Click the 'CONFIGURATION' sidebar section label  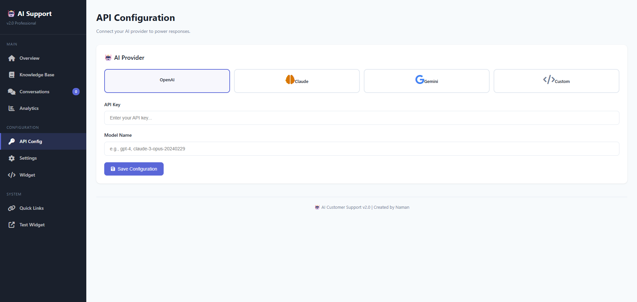23,127
